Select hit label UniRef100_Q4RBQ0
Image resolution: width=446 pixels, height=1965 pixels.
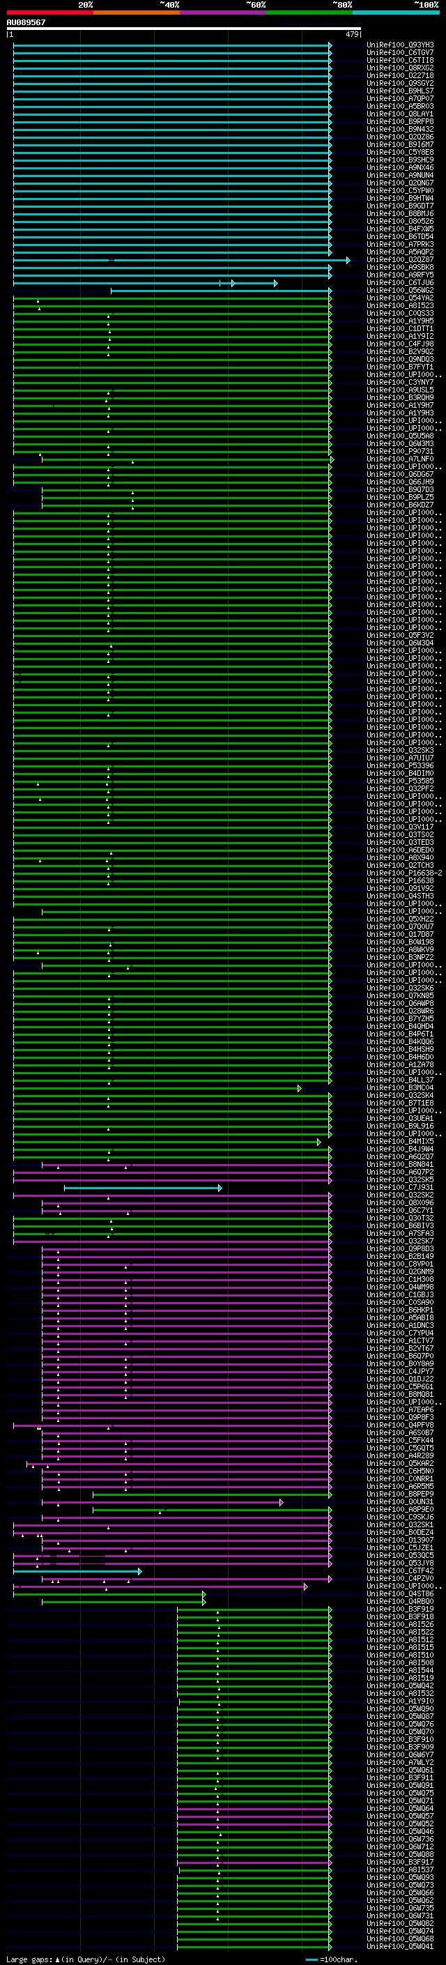click(x=400, y=1601)
